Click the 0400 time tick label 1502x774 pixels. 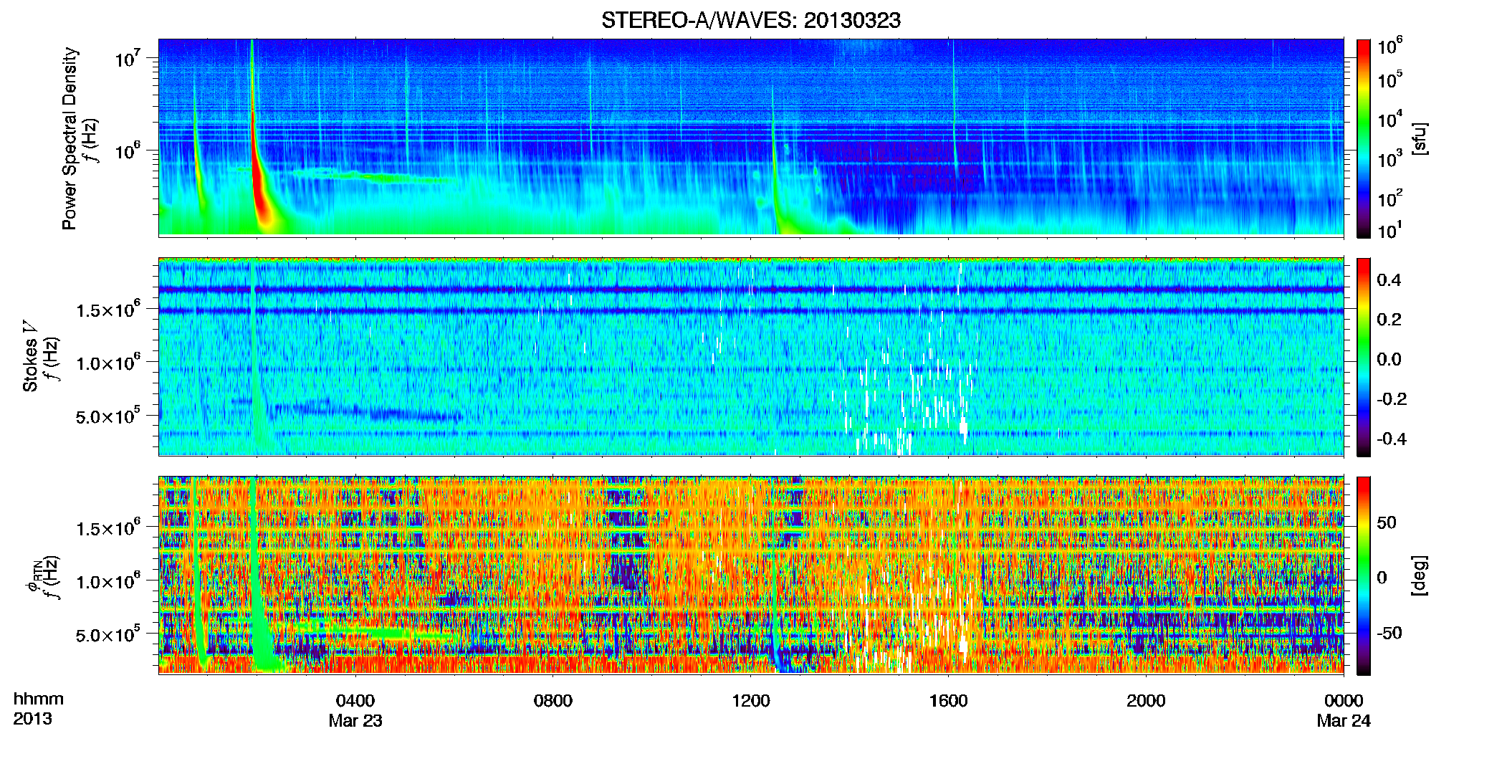355,700
